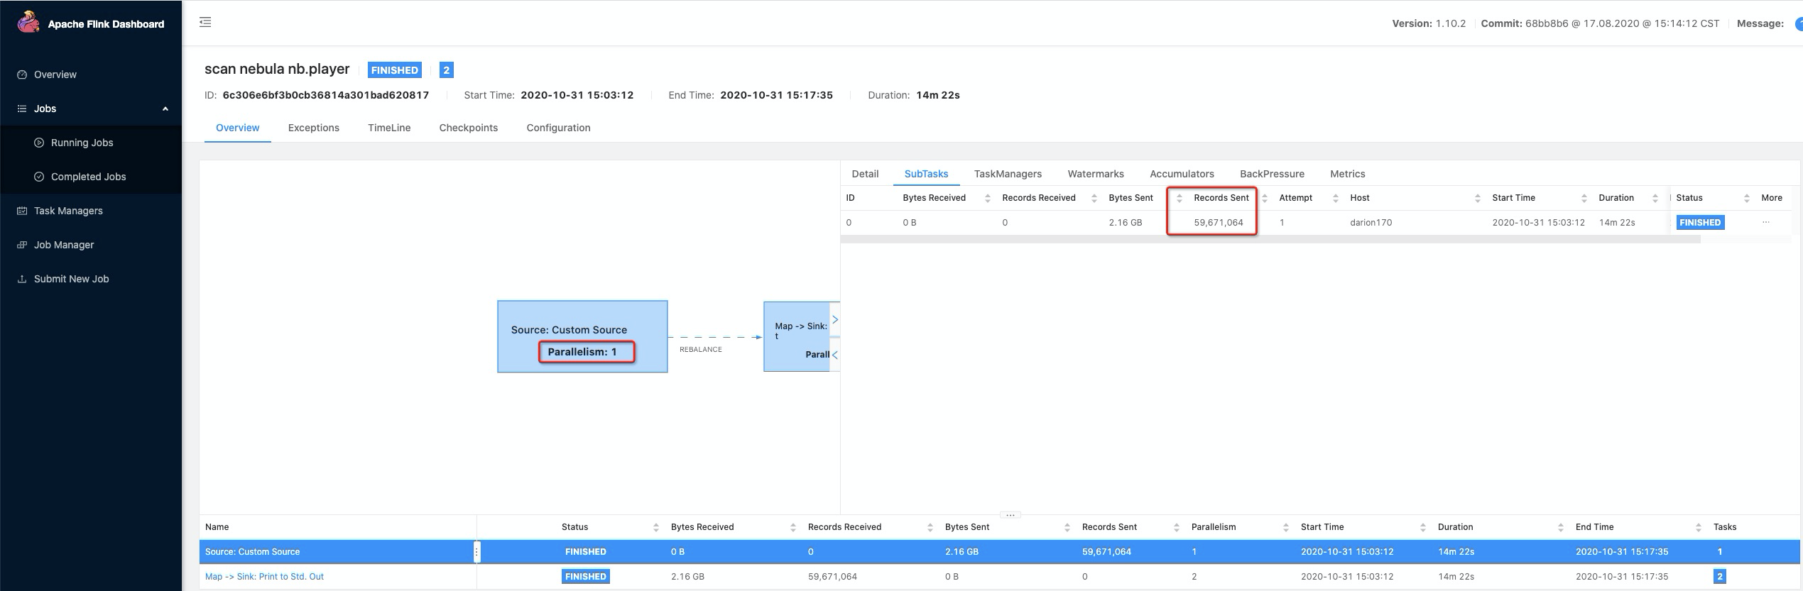
Task: Open Completed Jobs in the sidebar
Action: 88,177
